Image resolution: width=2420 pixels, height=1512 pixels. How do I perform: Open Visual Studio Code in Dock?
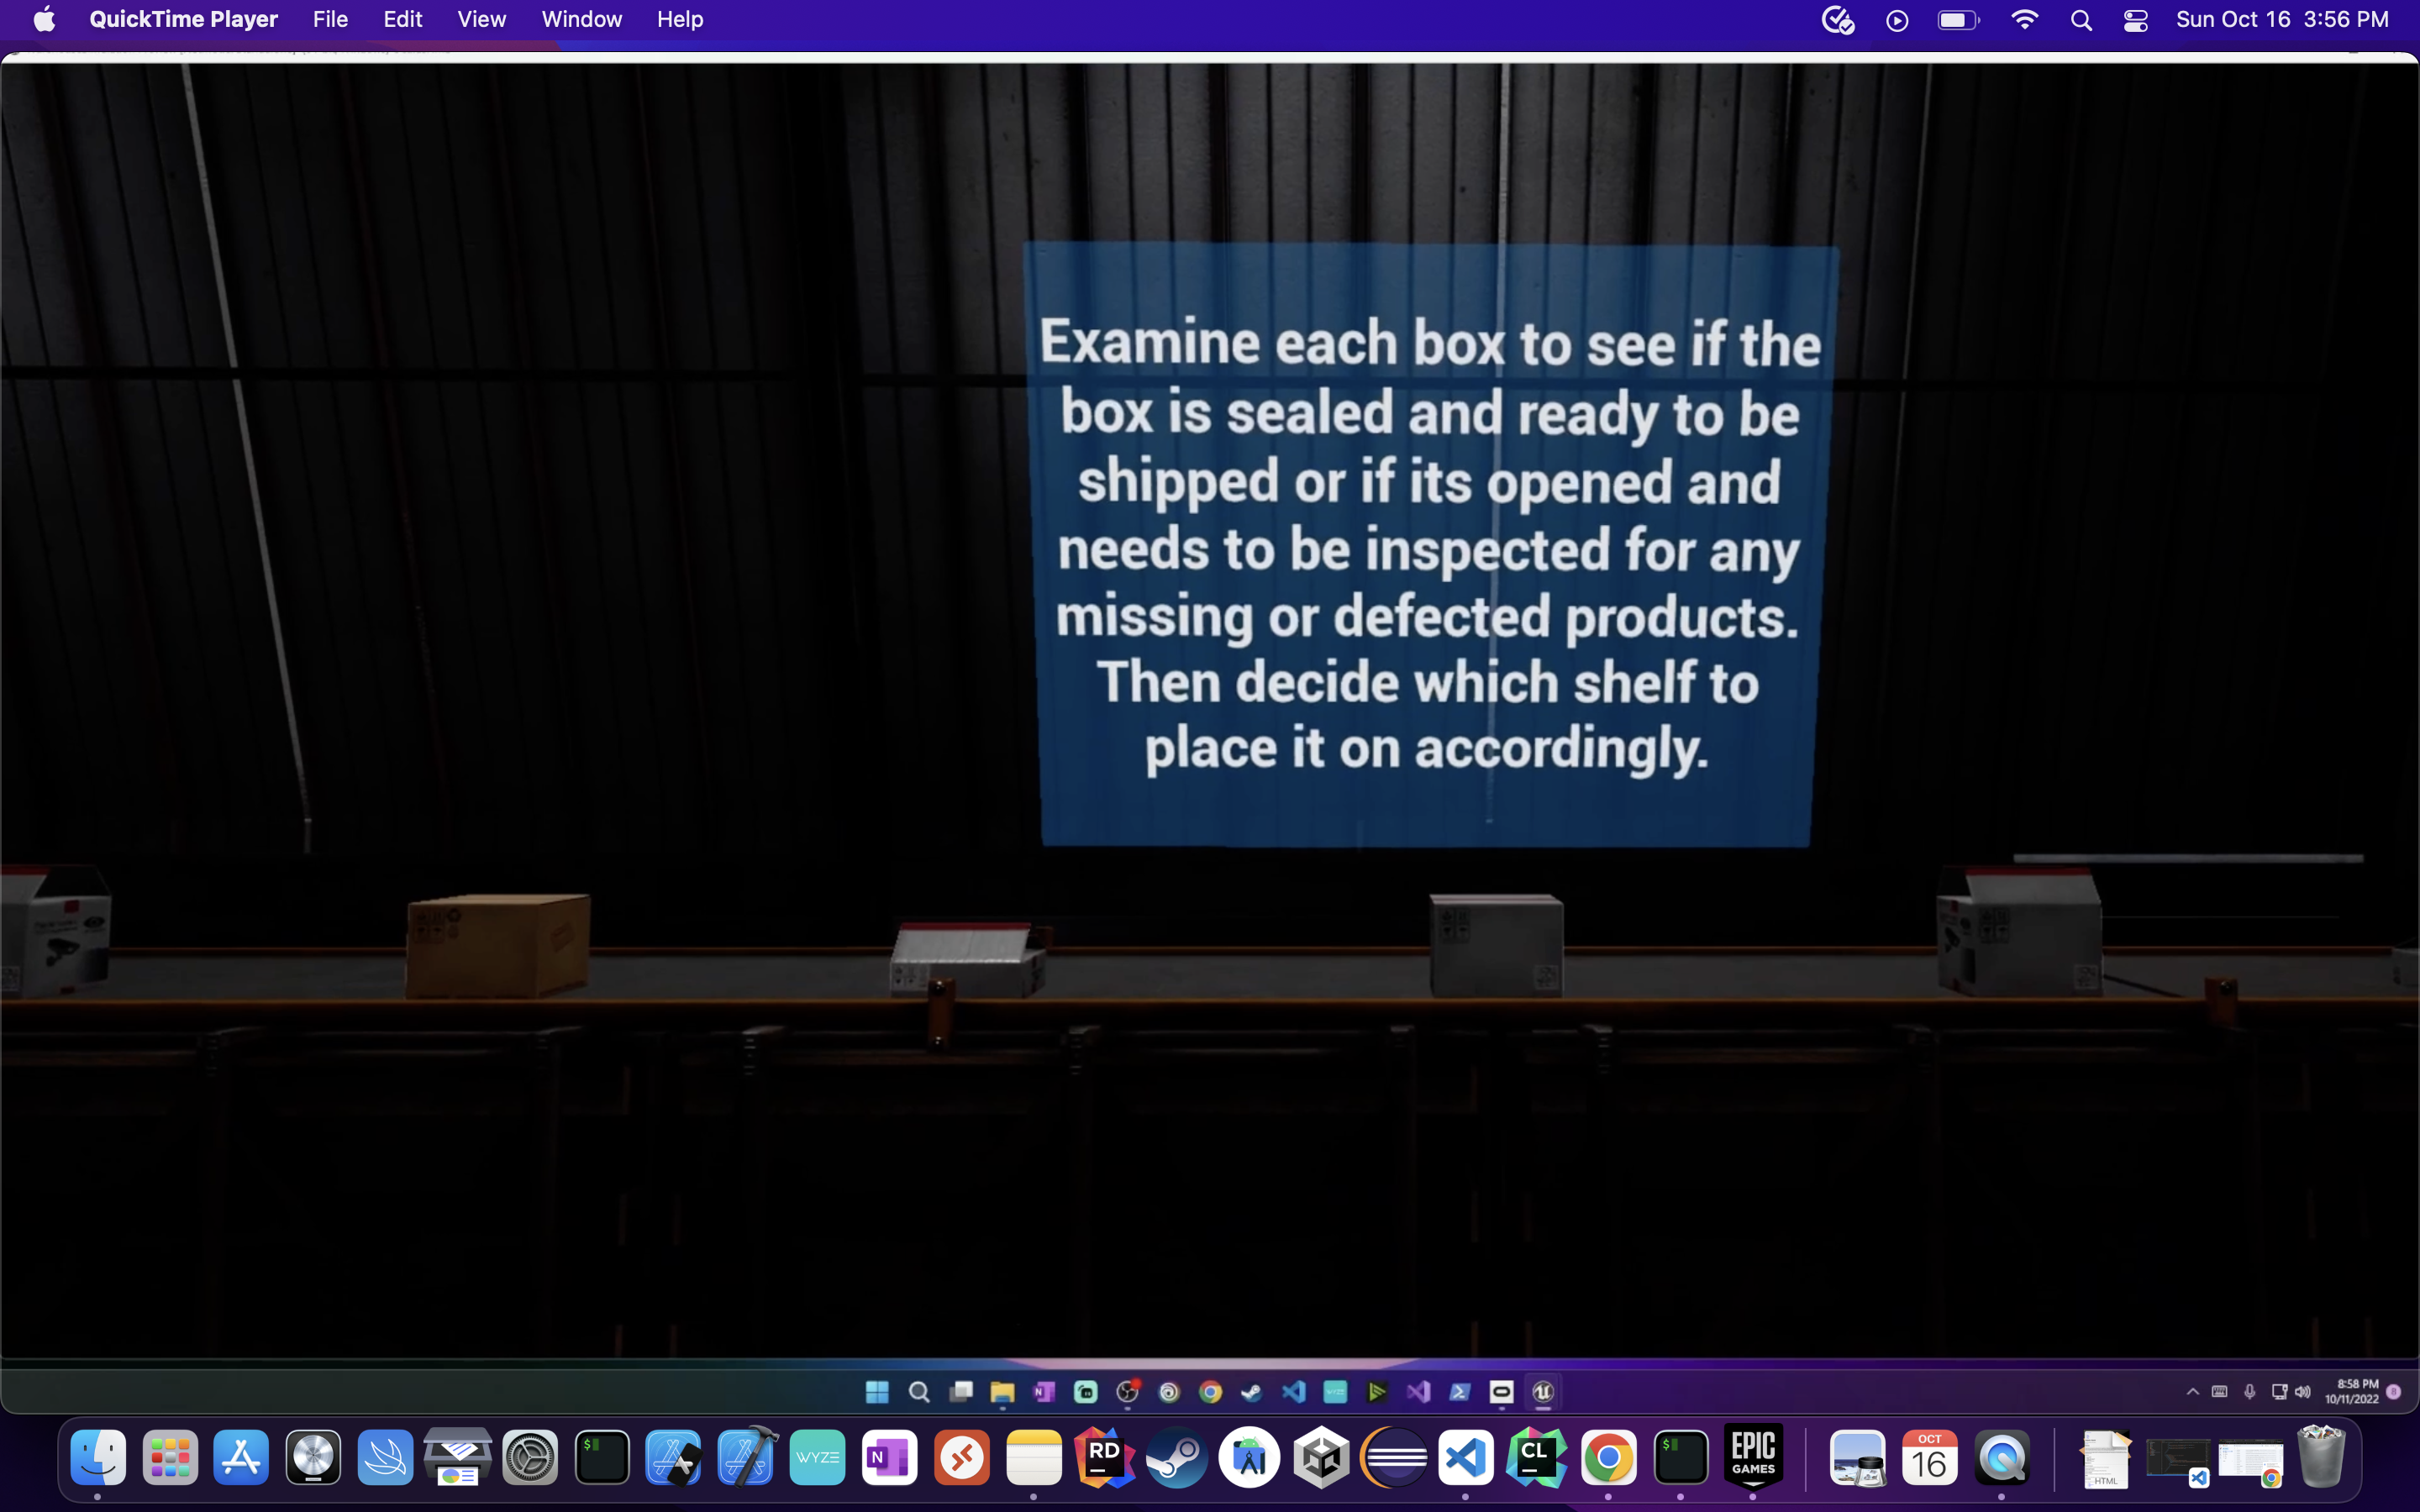[x=1466, y=1457]
